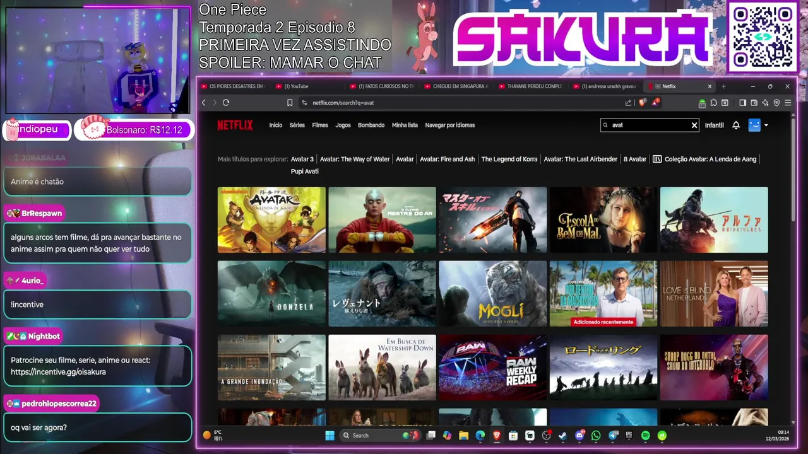Viewport: 808px width, 454px height.
Task: Open Séries in the Netflix menu
Action: 297,125
